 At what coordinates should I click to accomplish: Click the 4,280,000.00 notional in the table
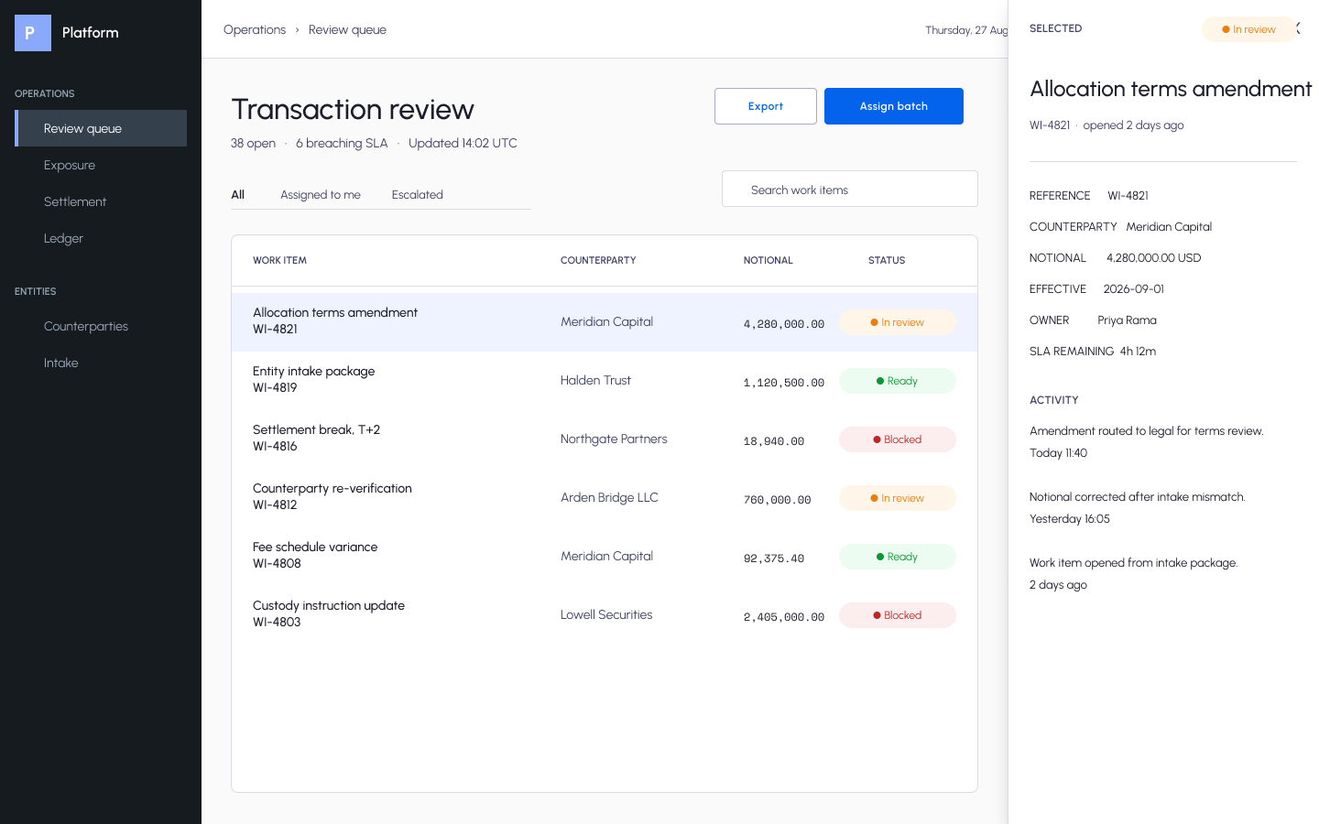784,324
